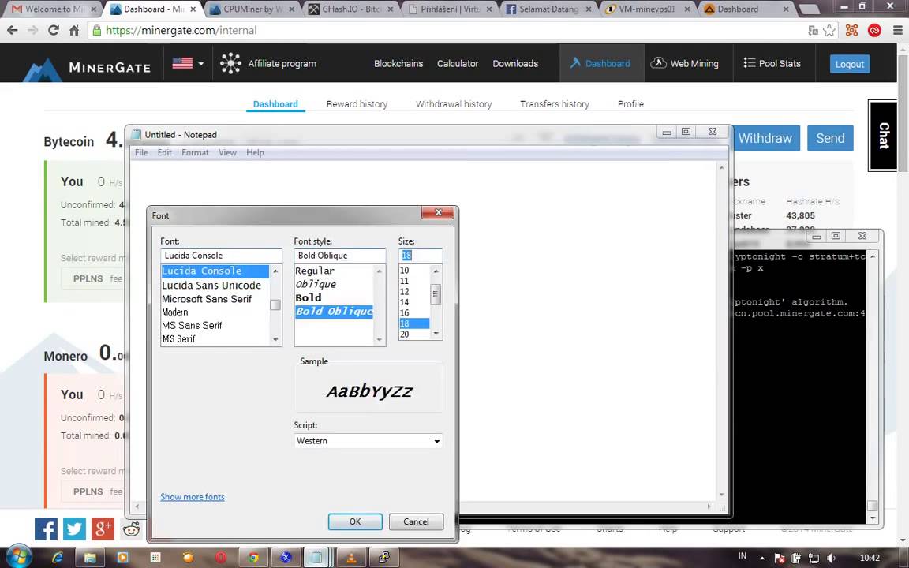Open the US flag language selector
This screenshot has width=909, height=568.
(x=188, y=63)
